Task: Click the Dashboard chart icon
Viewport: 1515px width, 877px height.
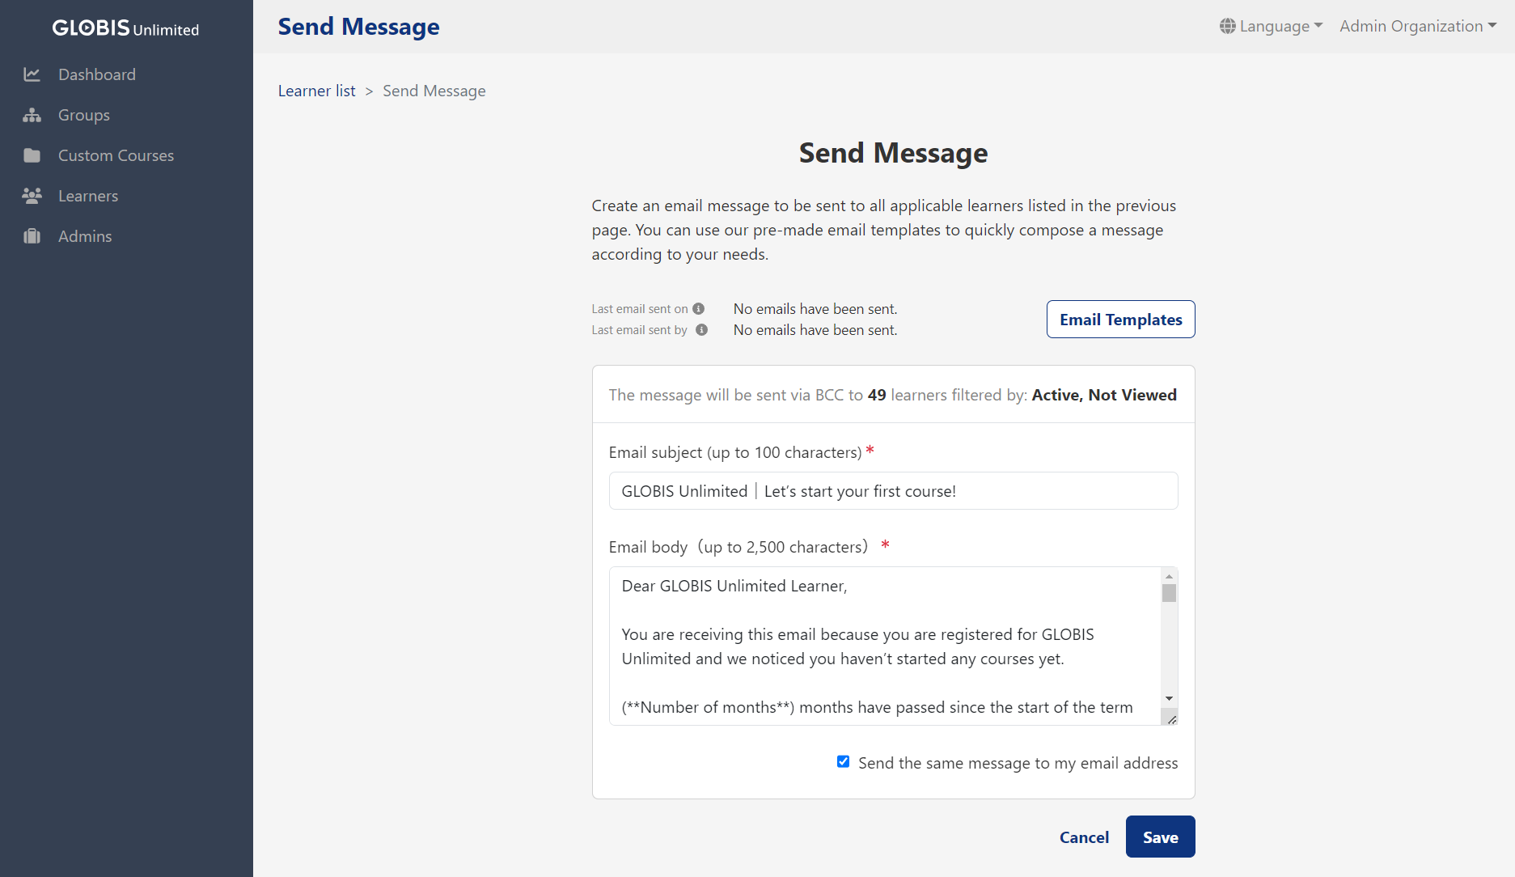Action: pyautogui.click(x=32, y=74)
